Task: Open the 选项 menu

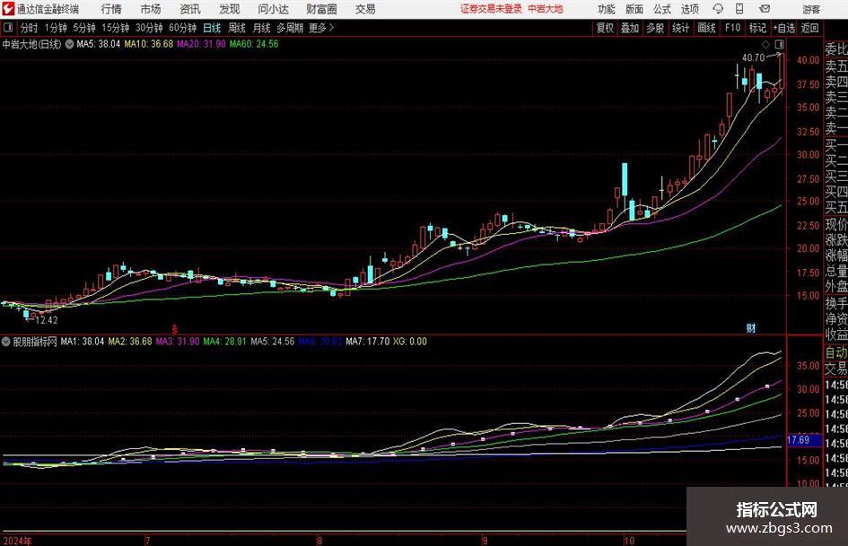Action: click(x=689, y=9)
